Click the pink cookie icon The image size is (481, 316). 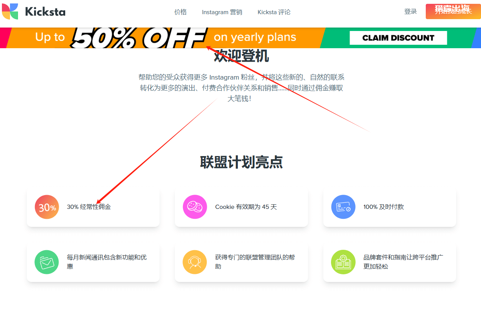coord(195,207)
